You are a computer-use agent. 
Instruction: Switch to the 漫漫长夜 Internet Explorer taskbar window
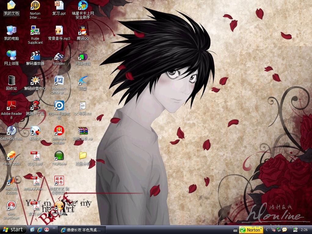[x=83, y=230]
